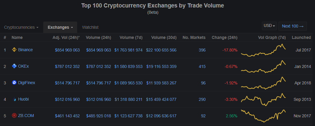Screen dimensions: 315x126
Task: Expand the Exchanges dropdown
Action: [x=60, y=27]
